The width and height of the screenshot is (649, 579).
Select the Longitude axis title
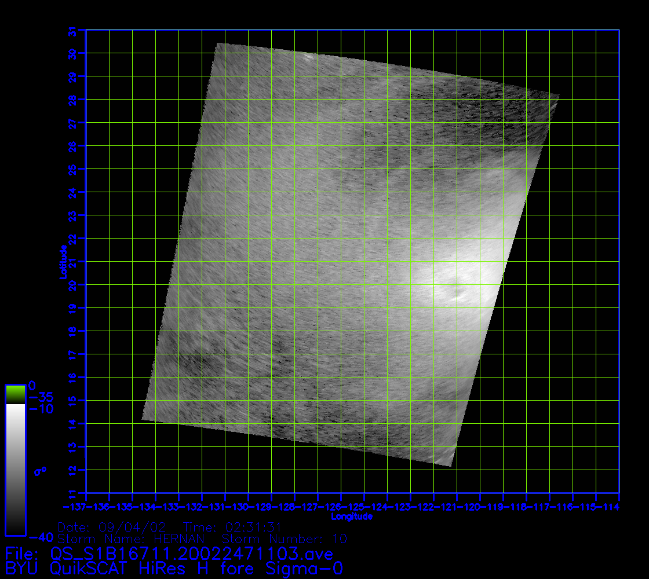tap(352, 516)
